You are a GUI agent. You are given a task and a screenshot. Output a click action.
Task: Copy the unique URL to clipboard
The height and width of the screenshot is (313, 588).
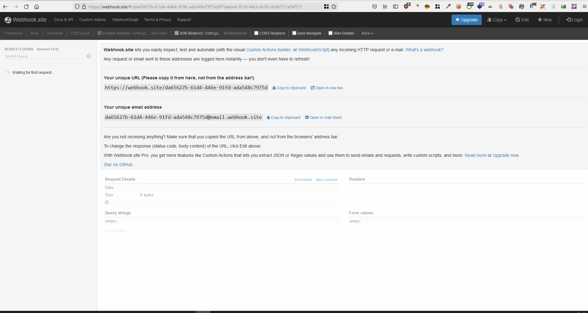pos(288,88)
